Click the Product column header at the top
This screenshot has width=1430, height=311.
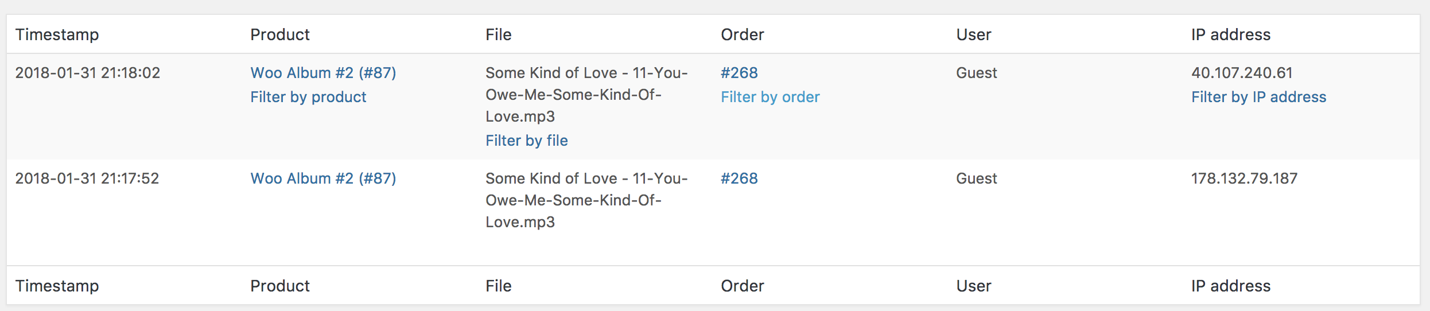280,34
